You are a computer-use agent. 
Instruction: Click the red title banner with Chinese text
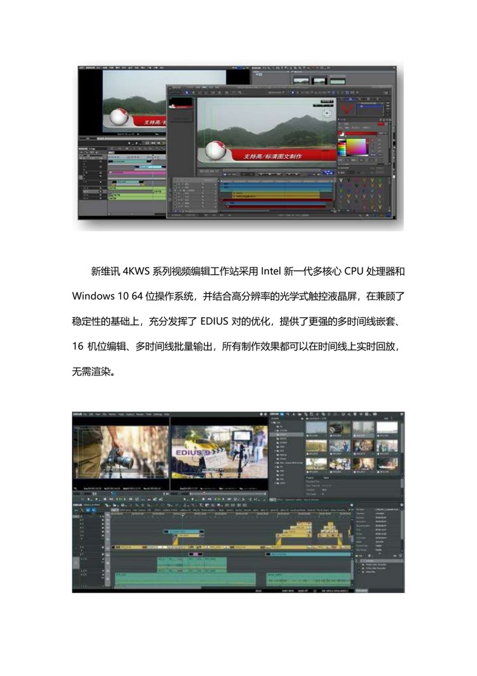click(273, 155)
